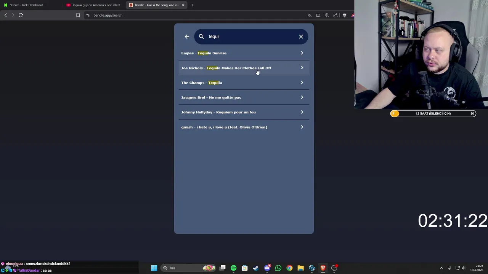Open OBS Studio from the taskbar
This screenshot has width=488, height=274.
tap(334, 268)
